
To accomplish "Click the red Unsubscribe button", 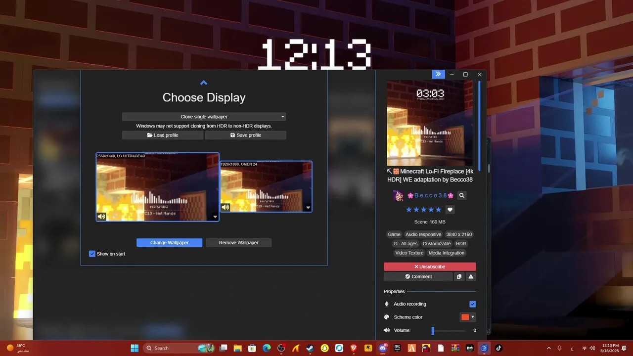I will 430,267.
